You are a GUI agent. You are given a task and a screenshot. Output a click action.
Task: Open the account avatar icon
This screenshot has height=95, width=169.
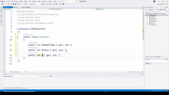tap(154, 1)
